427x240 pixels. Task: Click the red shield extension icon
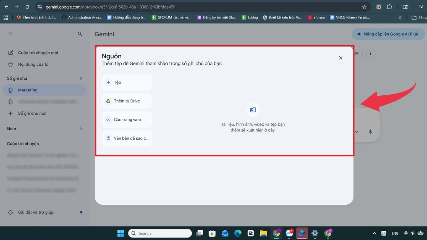coord(379,7)
